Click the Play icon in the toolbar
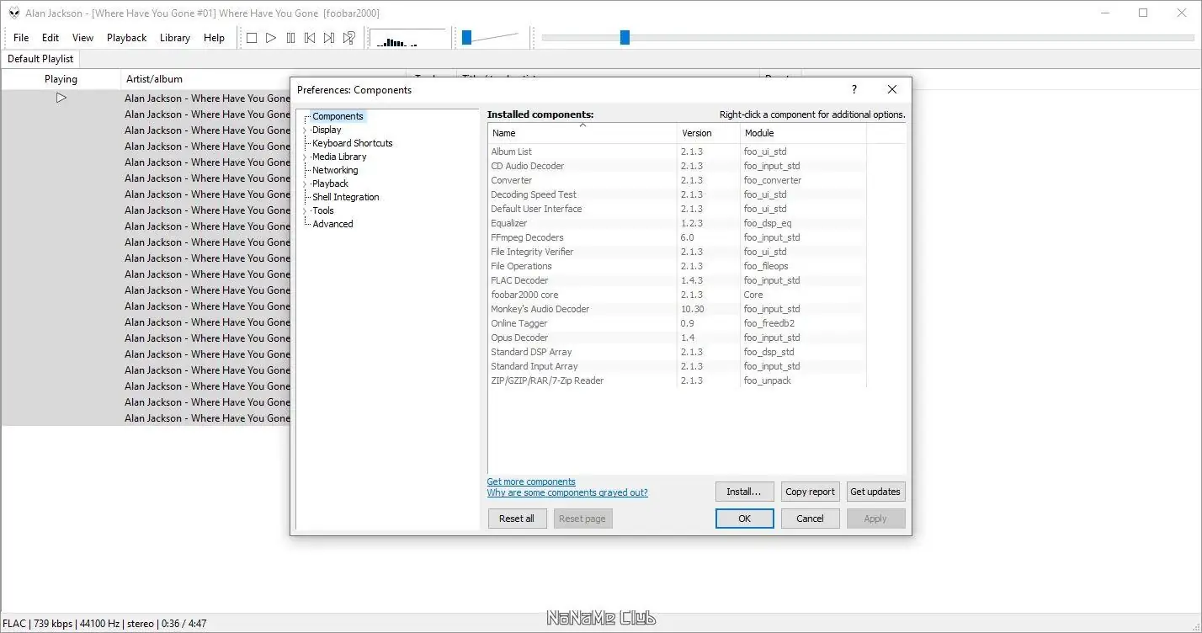 271,38
